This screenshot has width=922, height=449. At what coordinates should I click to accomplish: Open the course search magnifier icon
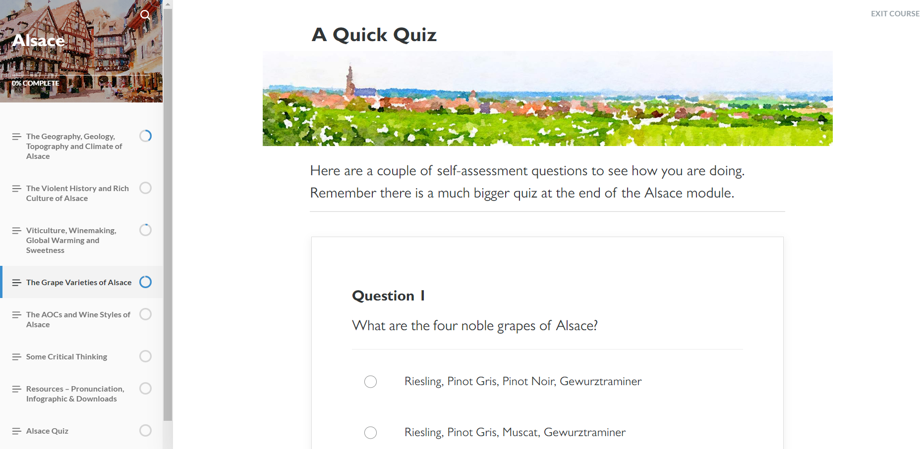(x=145, y=14)
